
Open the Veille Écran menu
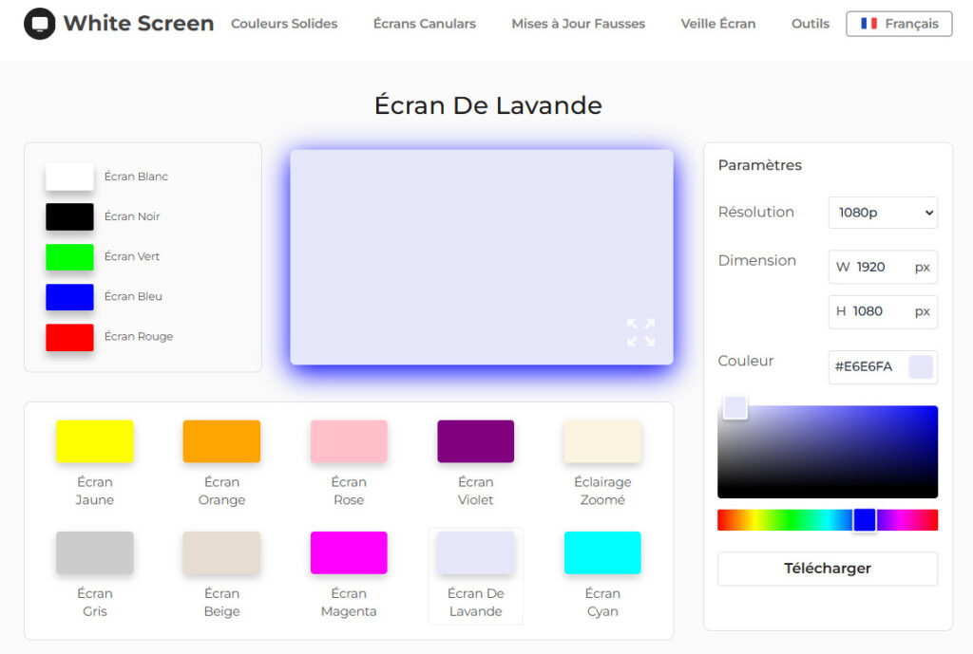[x=717, y=24]
